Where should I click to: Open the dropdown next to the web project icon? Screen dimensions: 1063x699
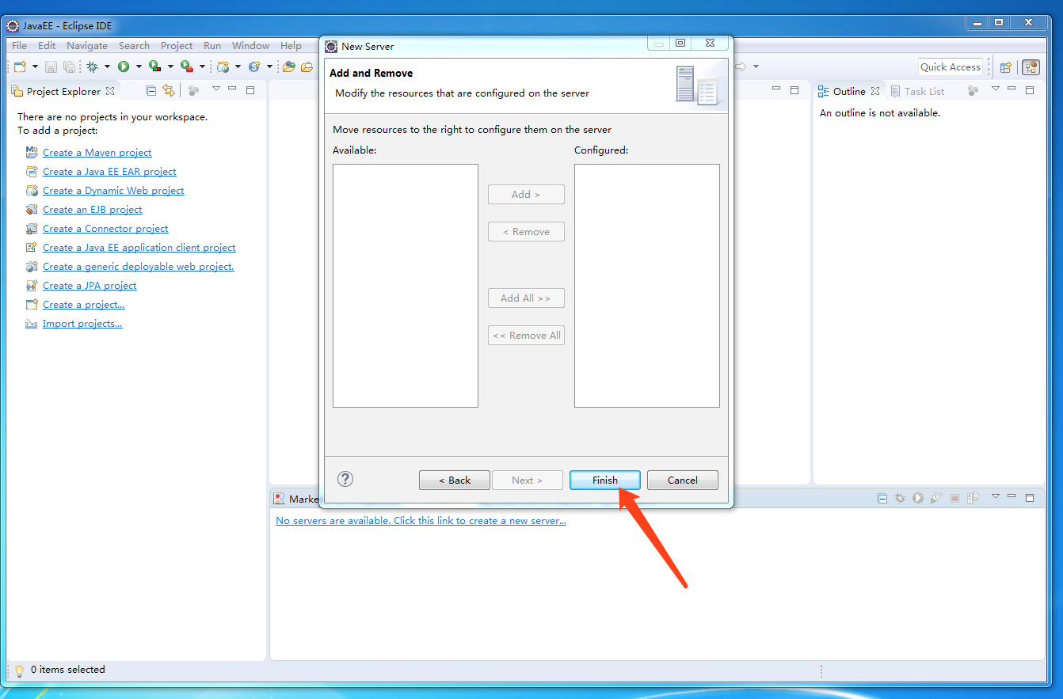[x=238, y=66]
